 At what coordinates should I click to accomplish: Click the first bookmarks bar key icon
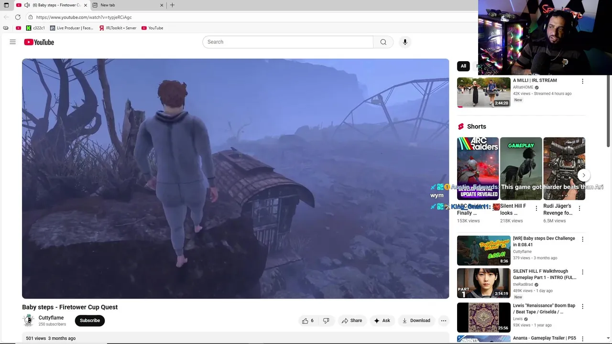tap(6, 28)
